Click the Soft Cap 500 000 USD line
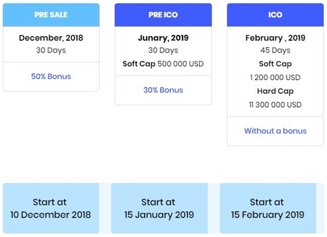327x237 pixels. [x=163, y=63]
